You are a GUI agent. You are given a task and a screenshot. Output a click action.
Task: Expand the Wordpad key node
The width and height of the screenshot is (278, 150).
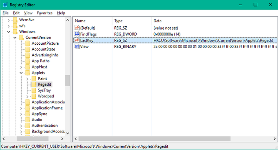point(27,96)
